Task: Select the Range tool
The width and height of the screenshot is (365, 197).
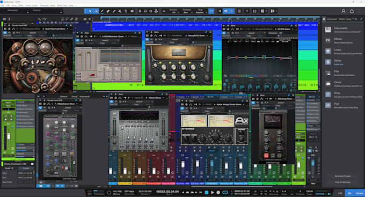Action: [x=96, y=11]
